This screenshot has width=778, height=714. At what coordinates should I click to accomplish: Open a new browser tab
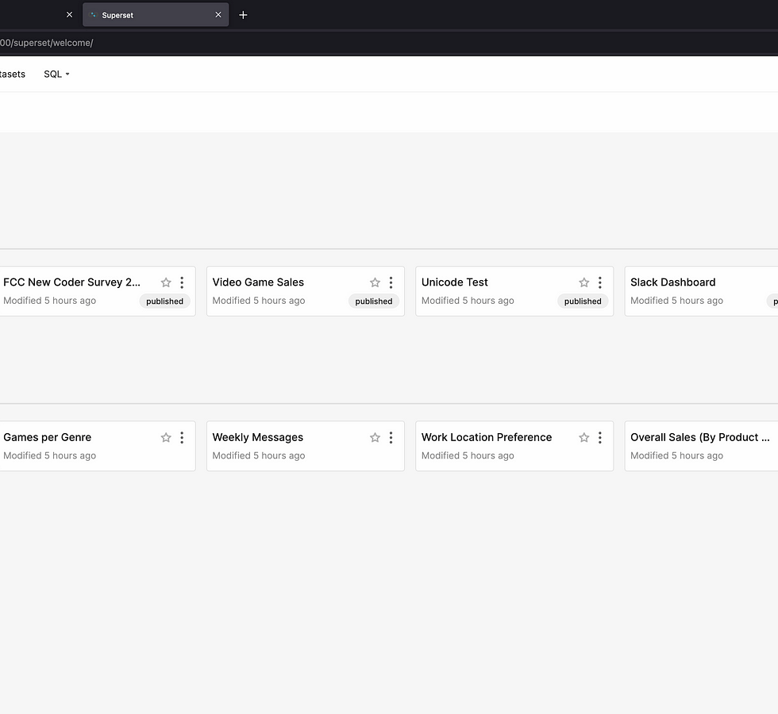click(243, 15)
